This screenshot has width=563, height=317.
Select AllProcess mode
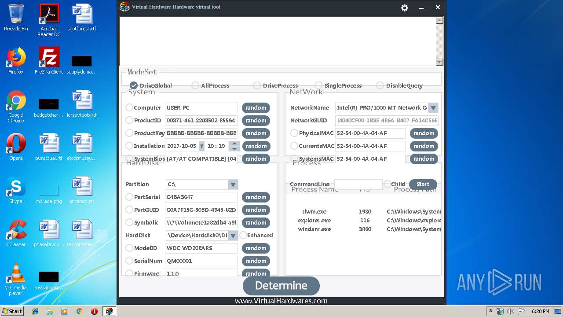tap(195, 85)
